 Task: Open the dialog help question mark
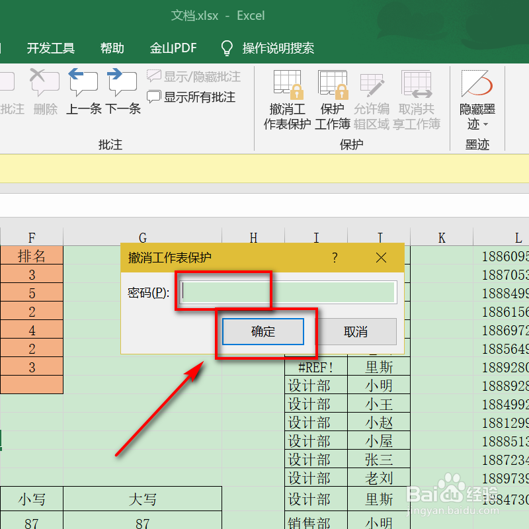tap(335, 257)
